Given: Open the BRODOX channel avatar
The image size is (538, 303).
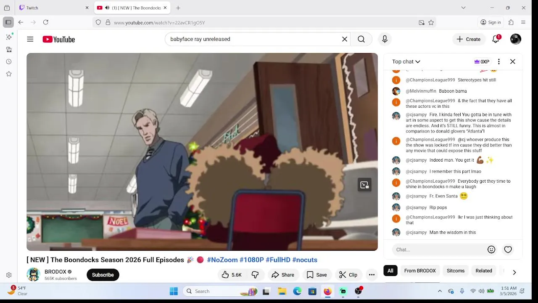Looking at the screenshot, I should 33,274.
